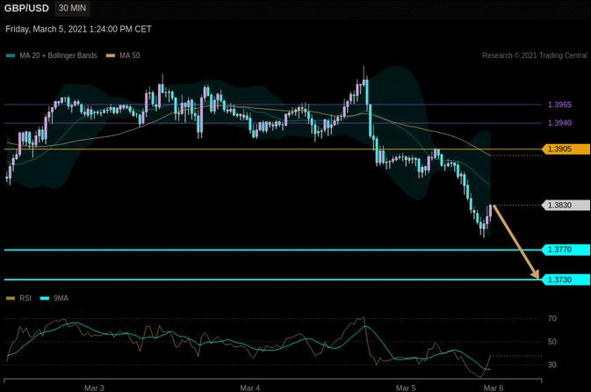Click the 1.3965 resistance price label

point(559,105)
